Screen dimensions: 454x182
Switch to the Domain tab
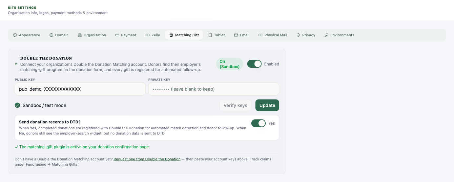[x=59, y=35]
